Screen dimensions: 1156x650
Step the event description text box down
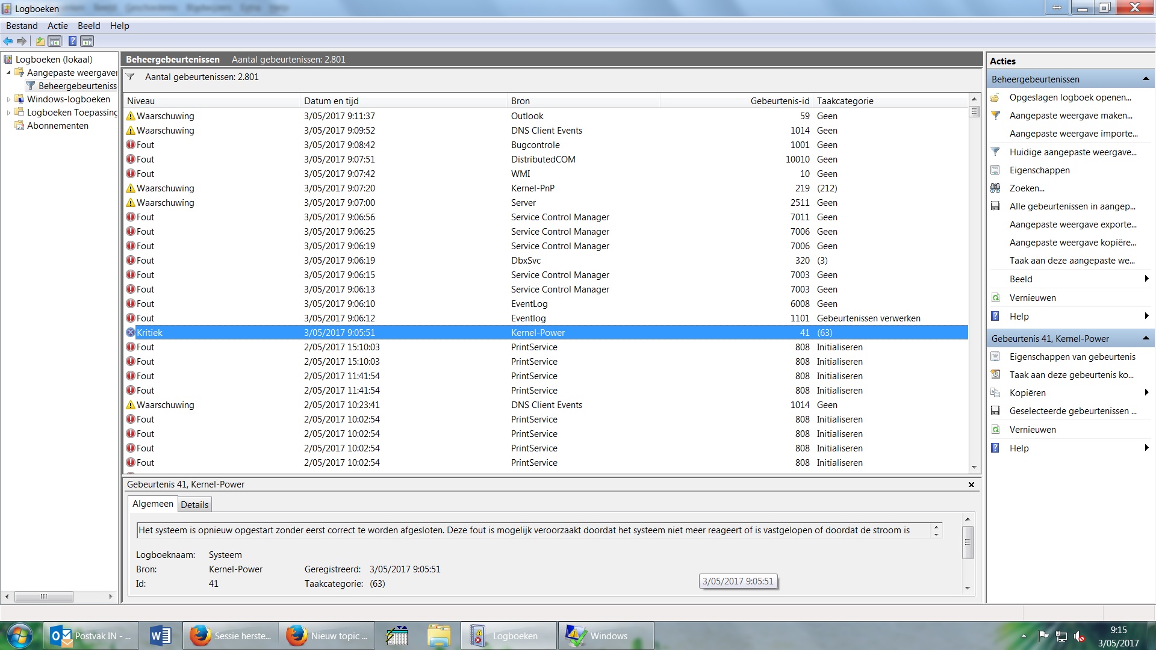click(x=936, y=534)
